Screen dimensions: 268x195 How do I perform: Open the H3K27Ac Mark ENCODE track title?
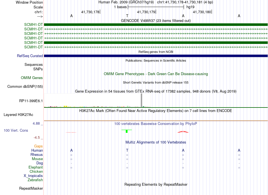tap(156, 111)
